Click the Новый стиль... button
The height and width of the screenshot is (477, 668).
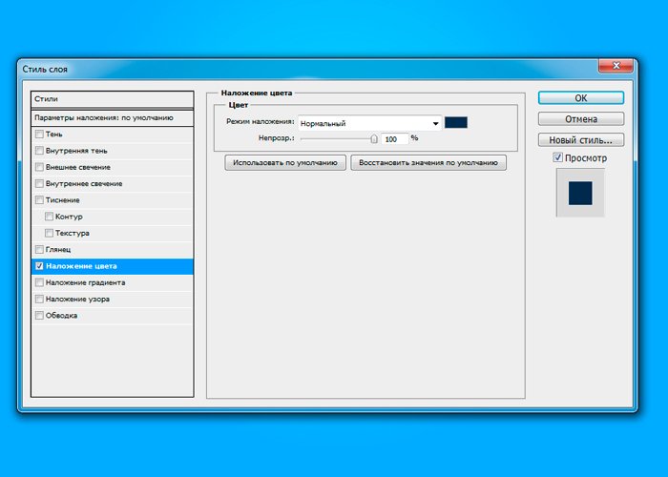pyautogui.click(x=580, y=140)
